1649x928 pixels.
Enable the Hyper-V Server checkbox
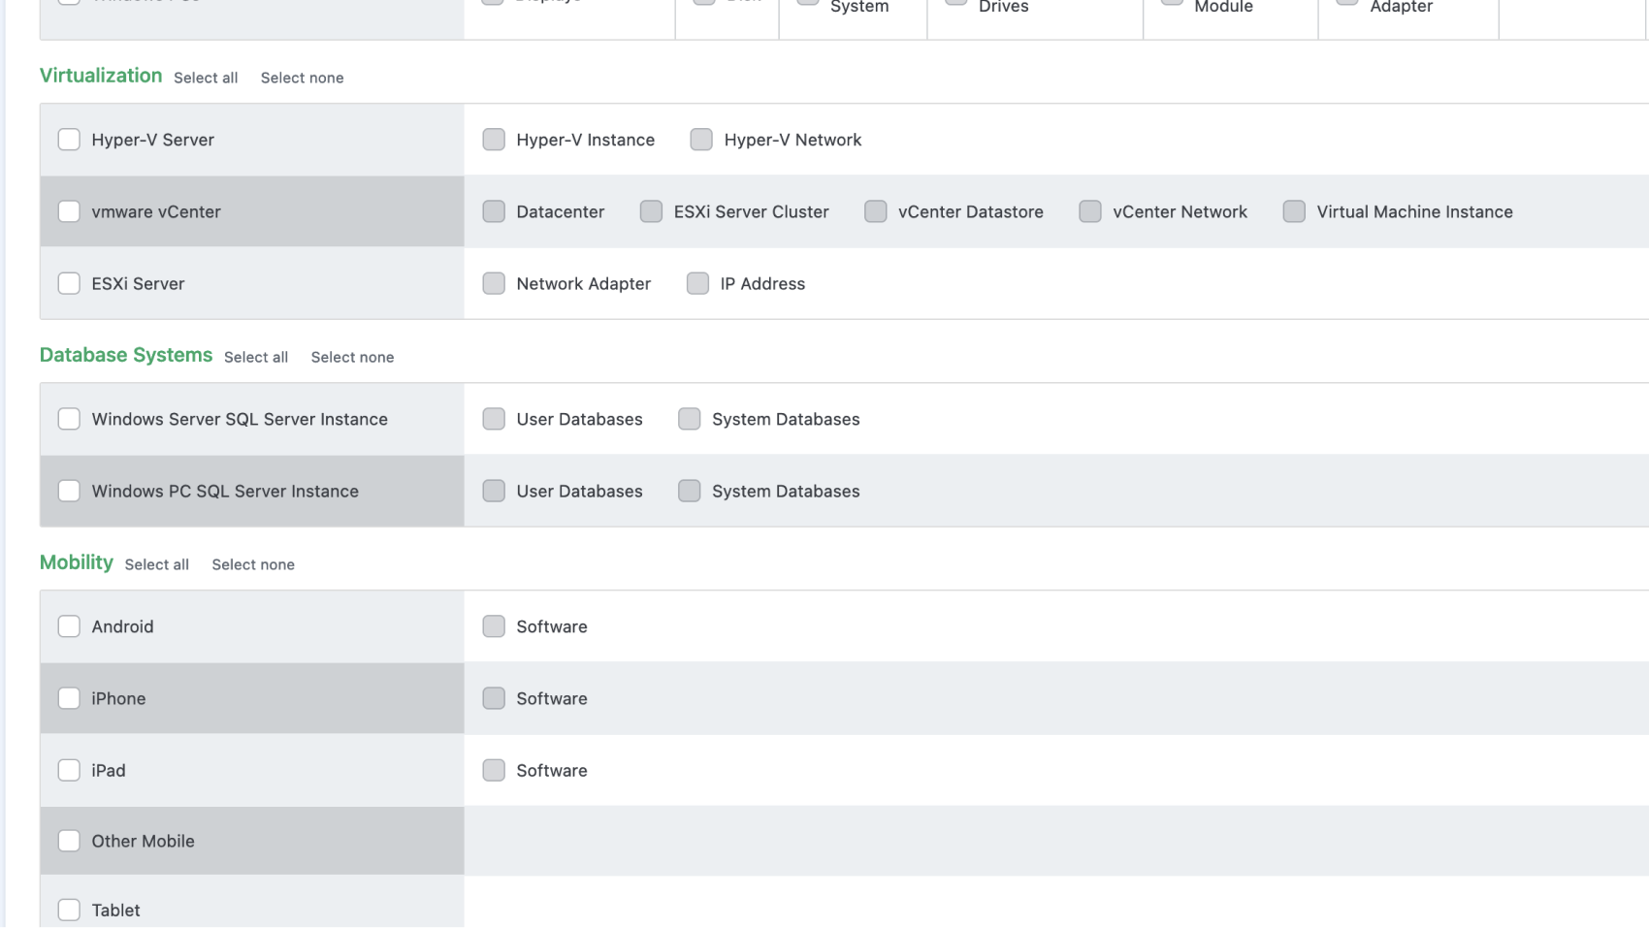[x=69, y=140]
